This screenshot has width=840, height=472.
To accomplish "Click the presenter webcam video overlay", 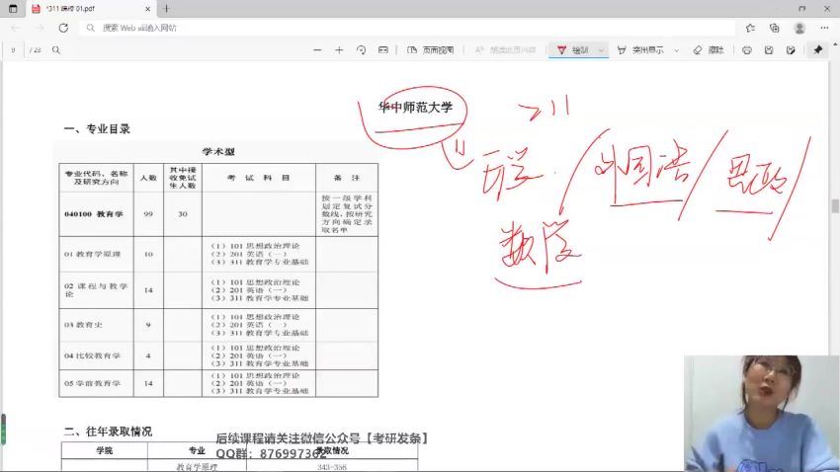I will click(x=761, y=413).
